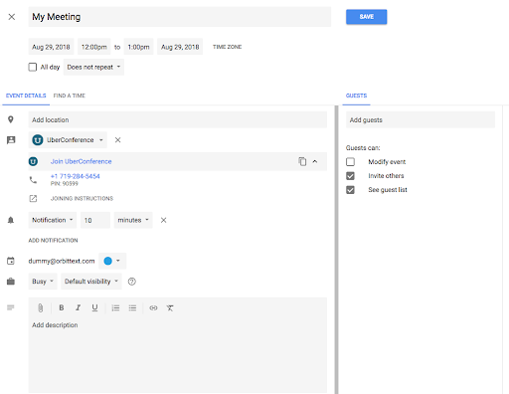Click the dummy@orbittext.com calendar name
The height and width of the screenshot is (394, 509).
click(62, 261)
